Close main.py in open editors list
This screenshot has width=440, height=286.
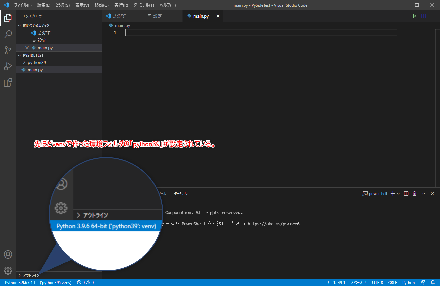point(27,48)
